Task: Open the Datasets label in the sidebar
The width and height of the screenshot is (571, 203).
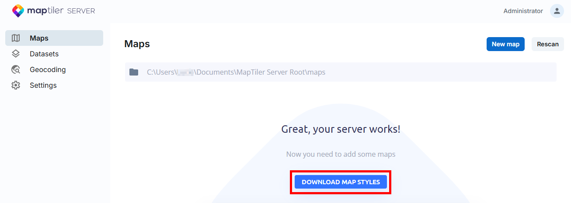Action: (x=44, y=54)
